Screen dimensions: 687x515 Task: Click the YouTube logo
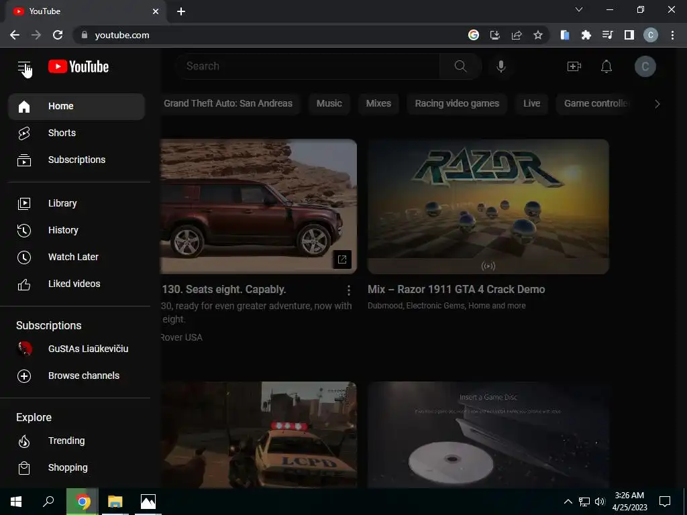pos(78,66)
